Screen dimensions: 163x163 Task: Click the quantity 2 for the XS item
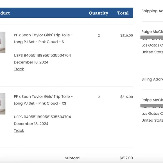99,97
